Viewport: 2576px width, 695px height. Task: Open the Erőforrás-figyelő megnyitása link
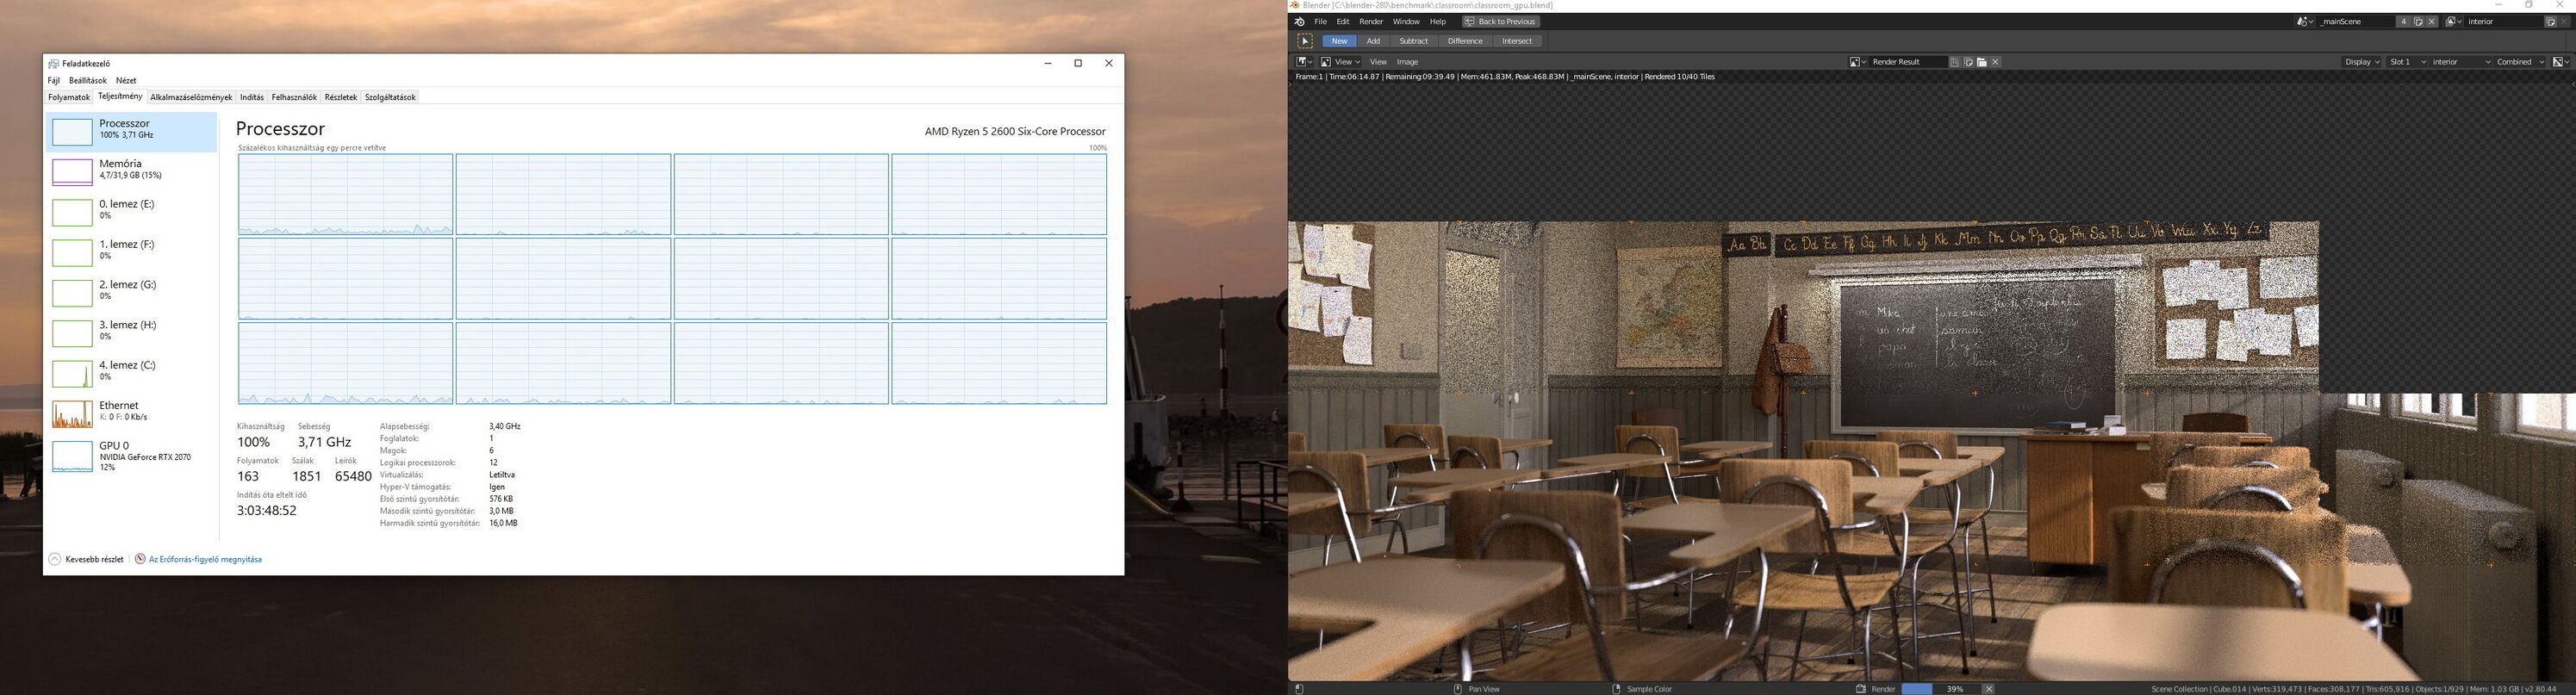pyautogui.click(x=205, y=560)
